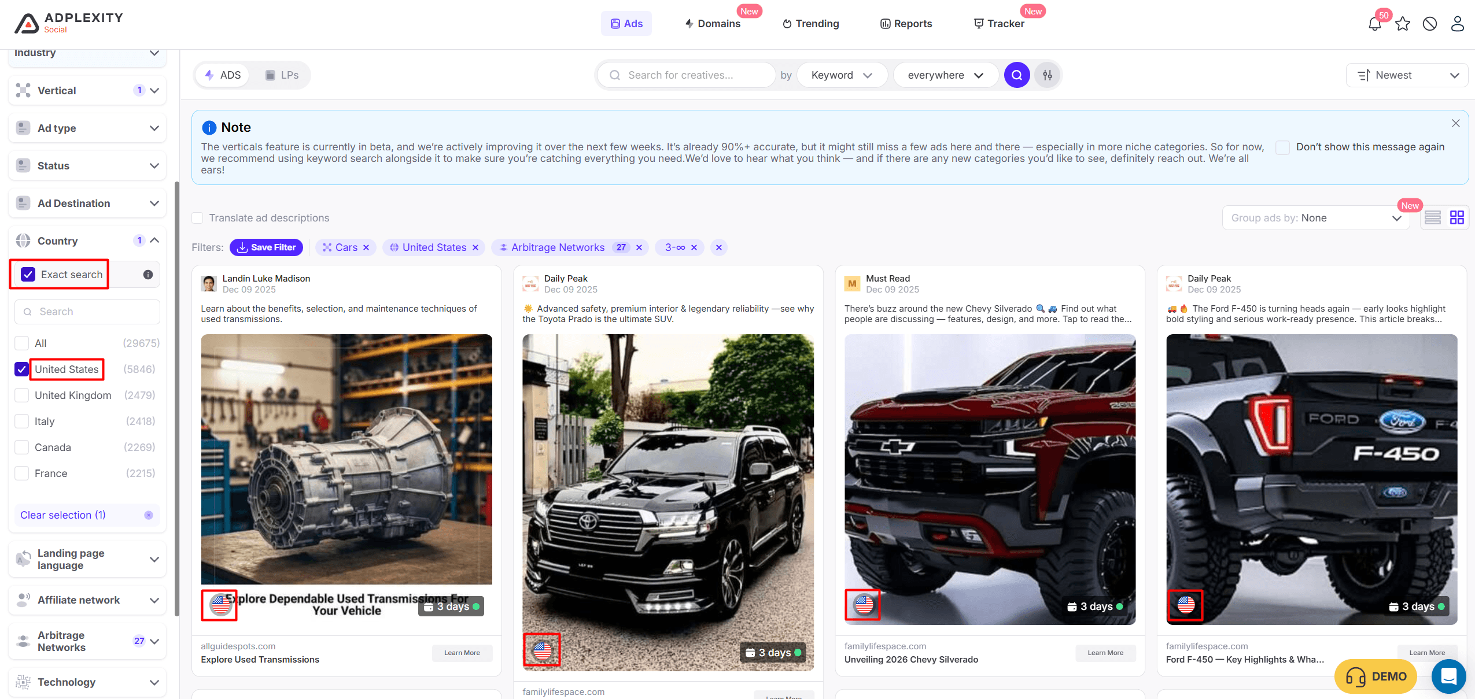Enable Translate ad descriptions checkbox
1475x699 pixels.
tap(198, 218)
